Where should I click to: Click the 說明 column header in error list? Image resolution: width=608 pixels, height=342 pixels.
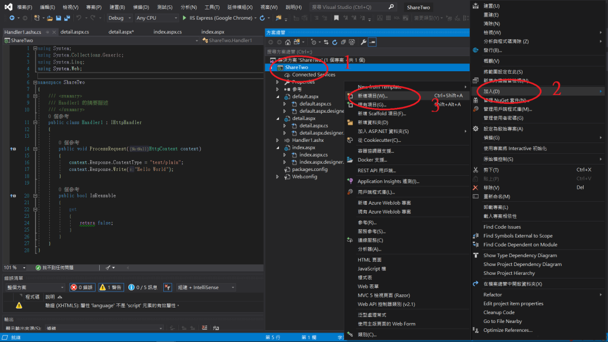pyautogui.click(x=50, y=297)
